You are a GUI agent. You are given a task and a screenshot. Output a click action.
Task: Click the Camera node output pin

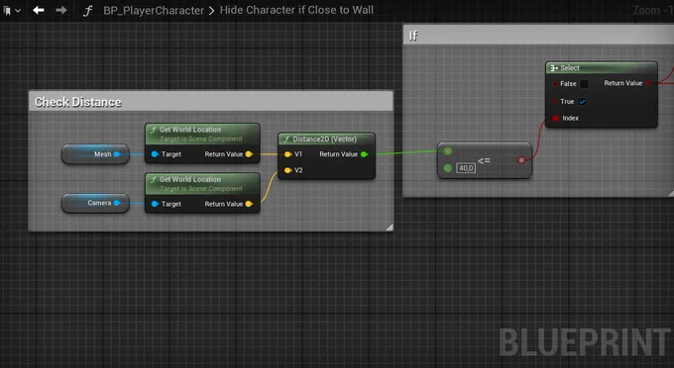click(x=117, y=203)
